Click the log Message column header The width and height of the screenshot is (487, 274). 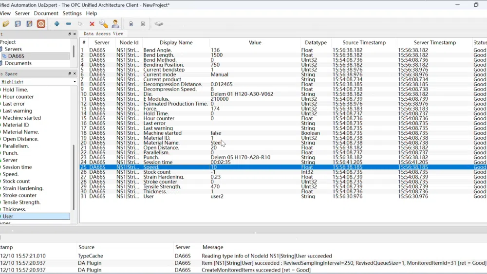click(x=213, y=247)
